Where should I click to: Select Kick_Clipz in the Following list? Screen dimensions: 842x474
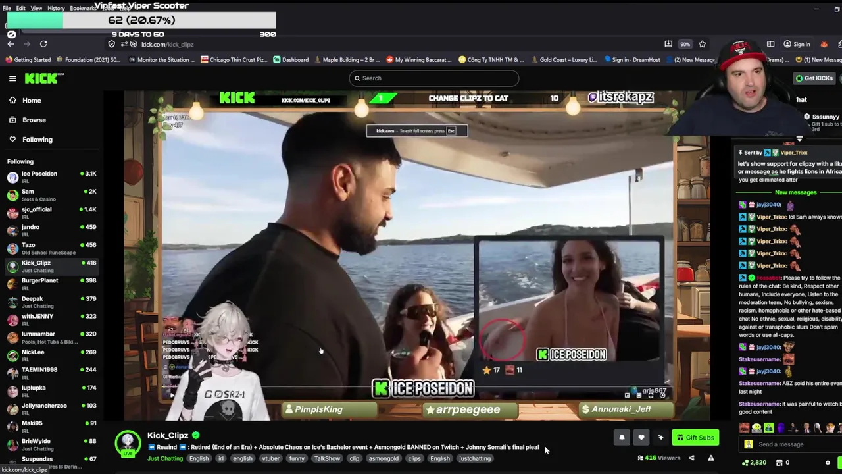[51, 266]
